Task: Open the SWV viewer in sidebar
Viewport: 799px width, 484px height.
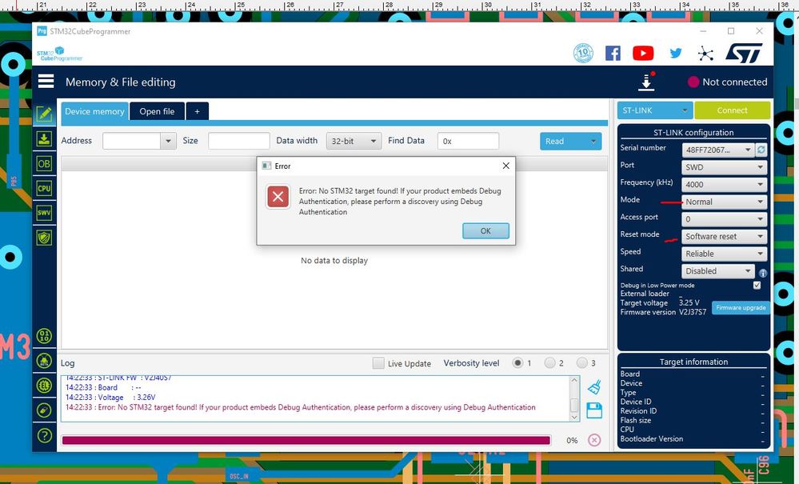Action: 44,213
